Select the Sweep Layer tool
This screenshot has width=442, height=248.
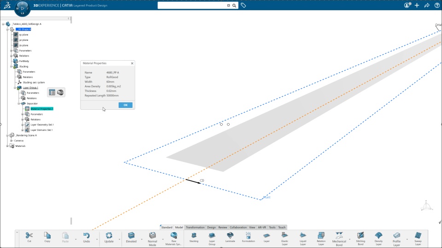(x=418, y=239)
